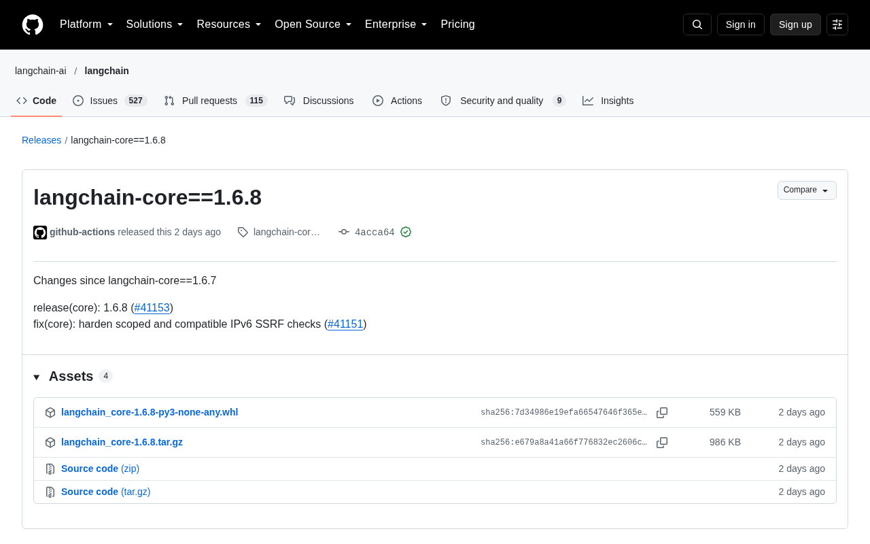870x544 pixels.
Task: Switch to the Discussions tab
Action: [319, 101]
